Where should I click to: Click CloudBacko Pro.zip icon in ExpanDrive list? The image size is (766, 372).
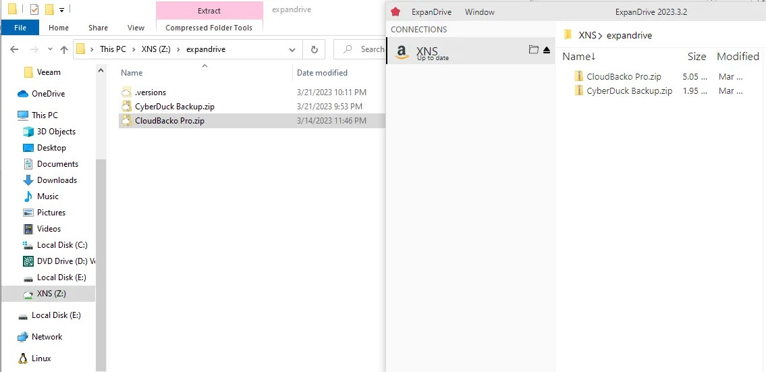pyautogui.click(x=579, y=76)
